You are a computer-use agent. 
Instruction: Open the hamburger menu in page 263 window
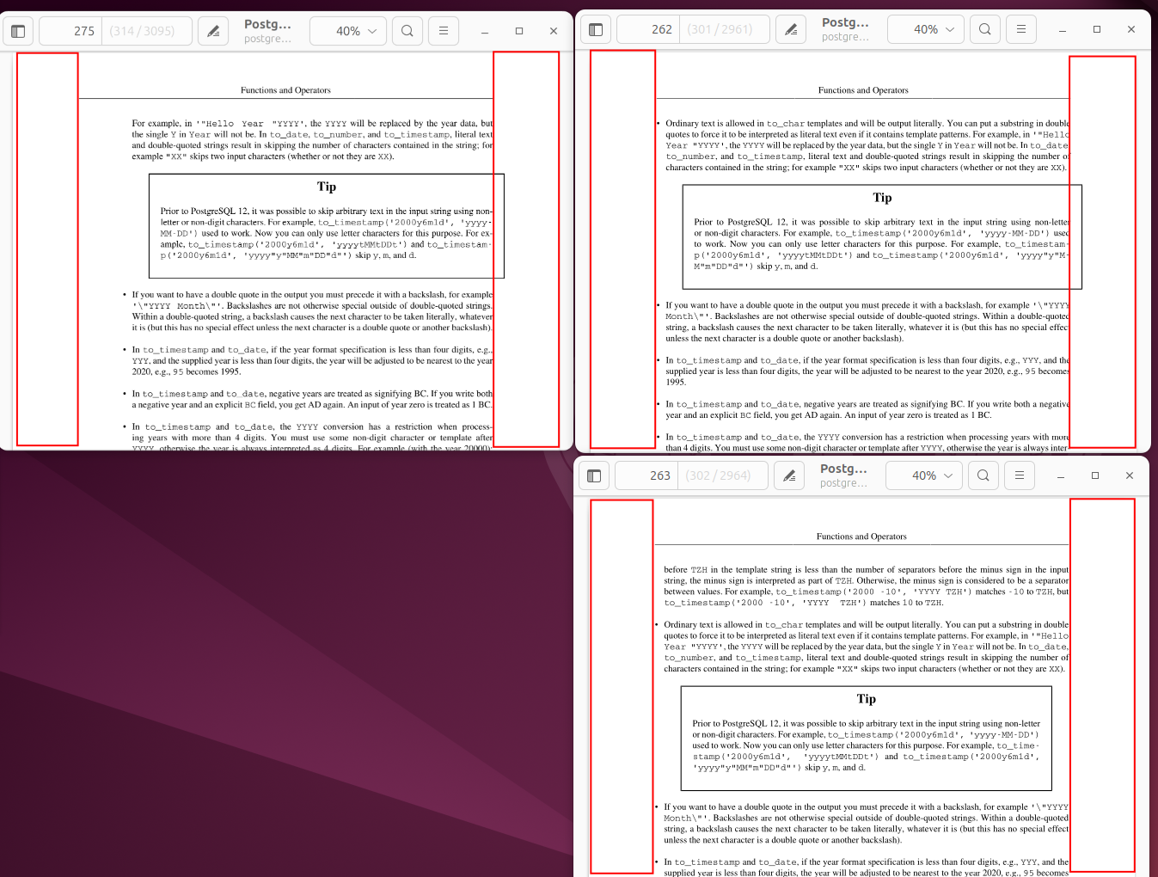pos(1020,475)
